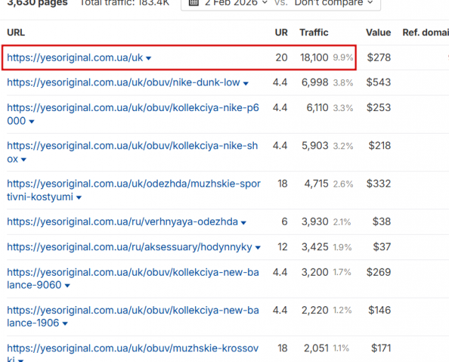This screenshot has width=449, height=362.
Task: Expand dropdown arrow after nike-p6000 URL
Action: click(32, 122)
